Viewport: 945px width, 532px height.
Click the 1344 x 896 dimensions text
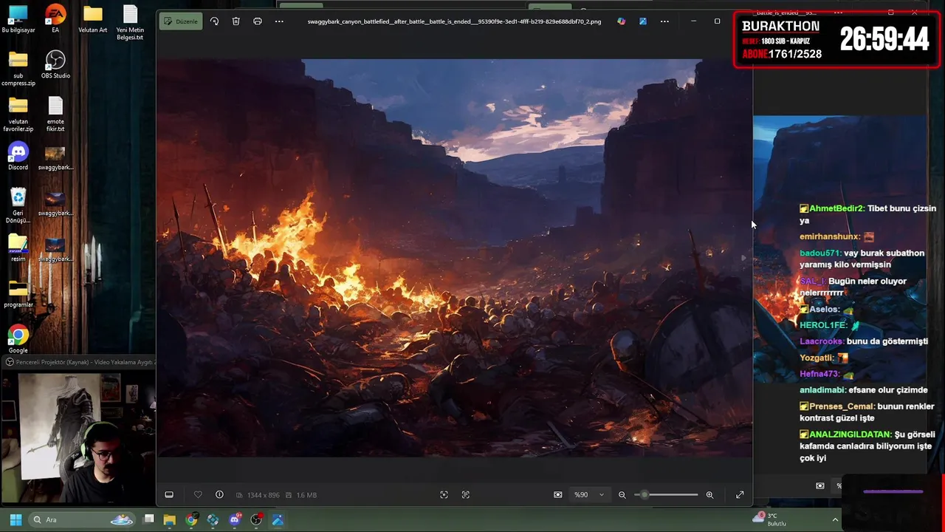(x=263, y=495)
